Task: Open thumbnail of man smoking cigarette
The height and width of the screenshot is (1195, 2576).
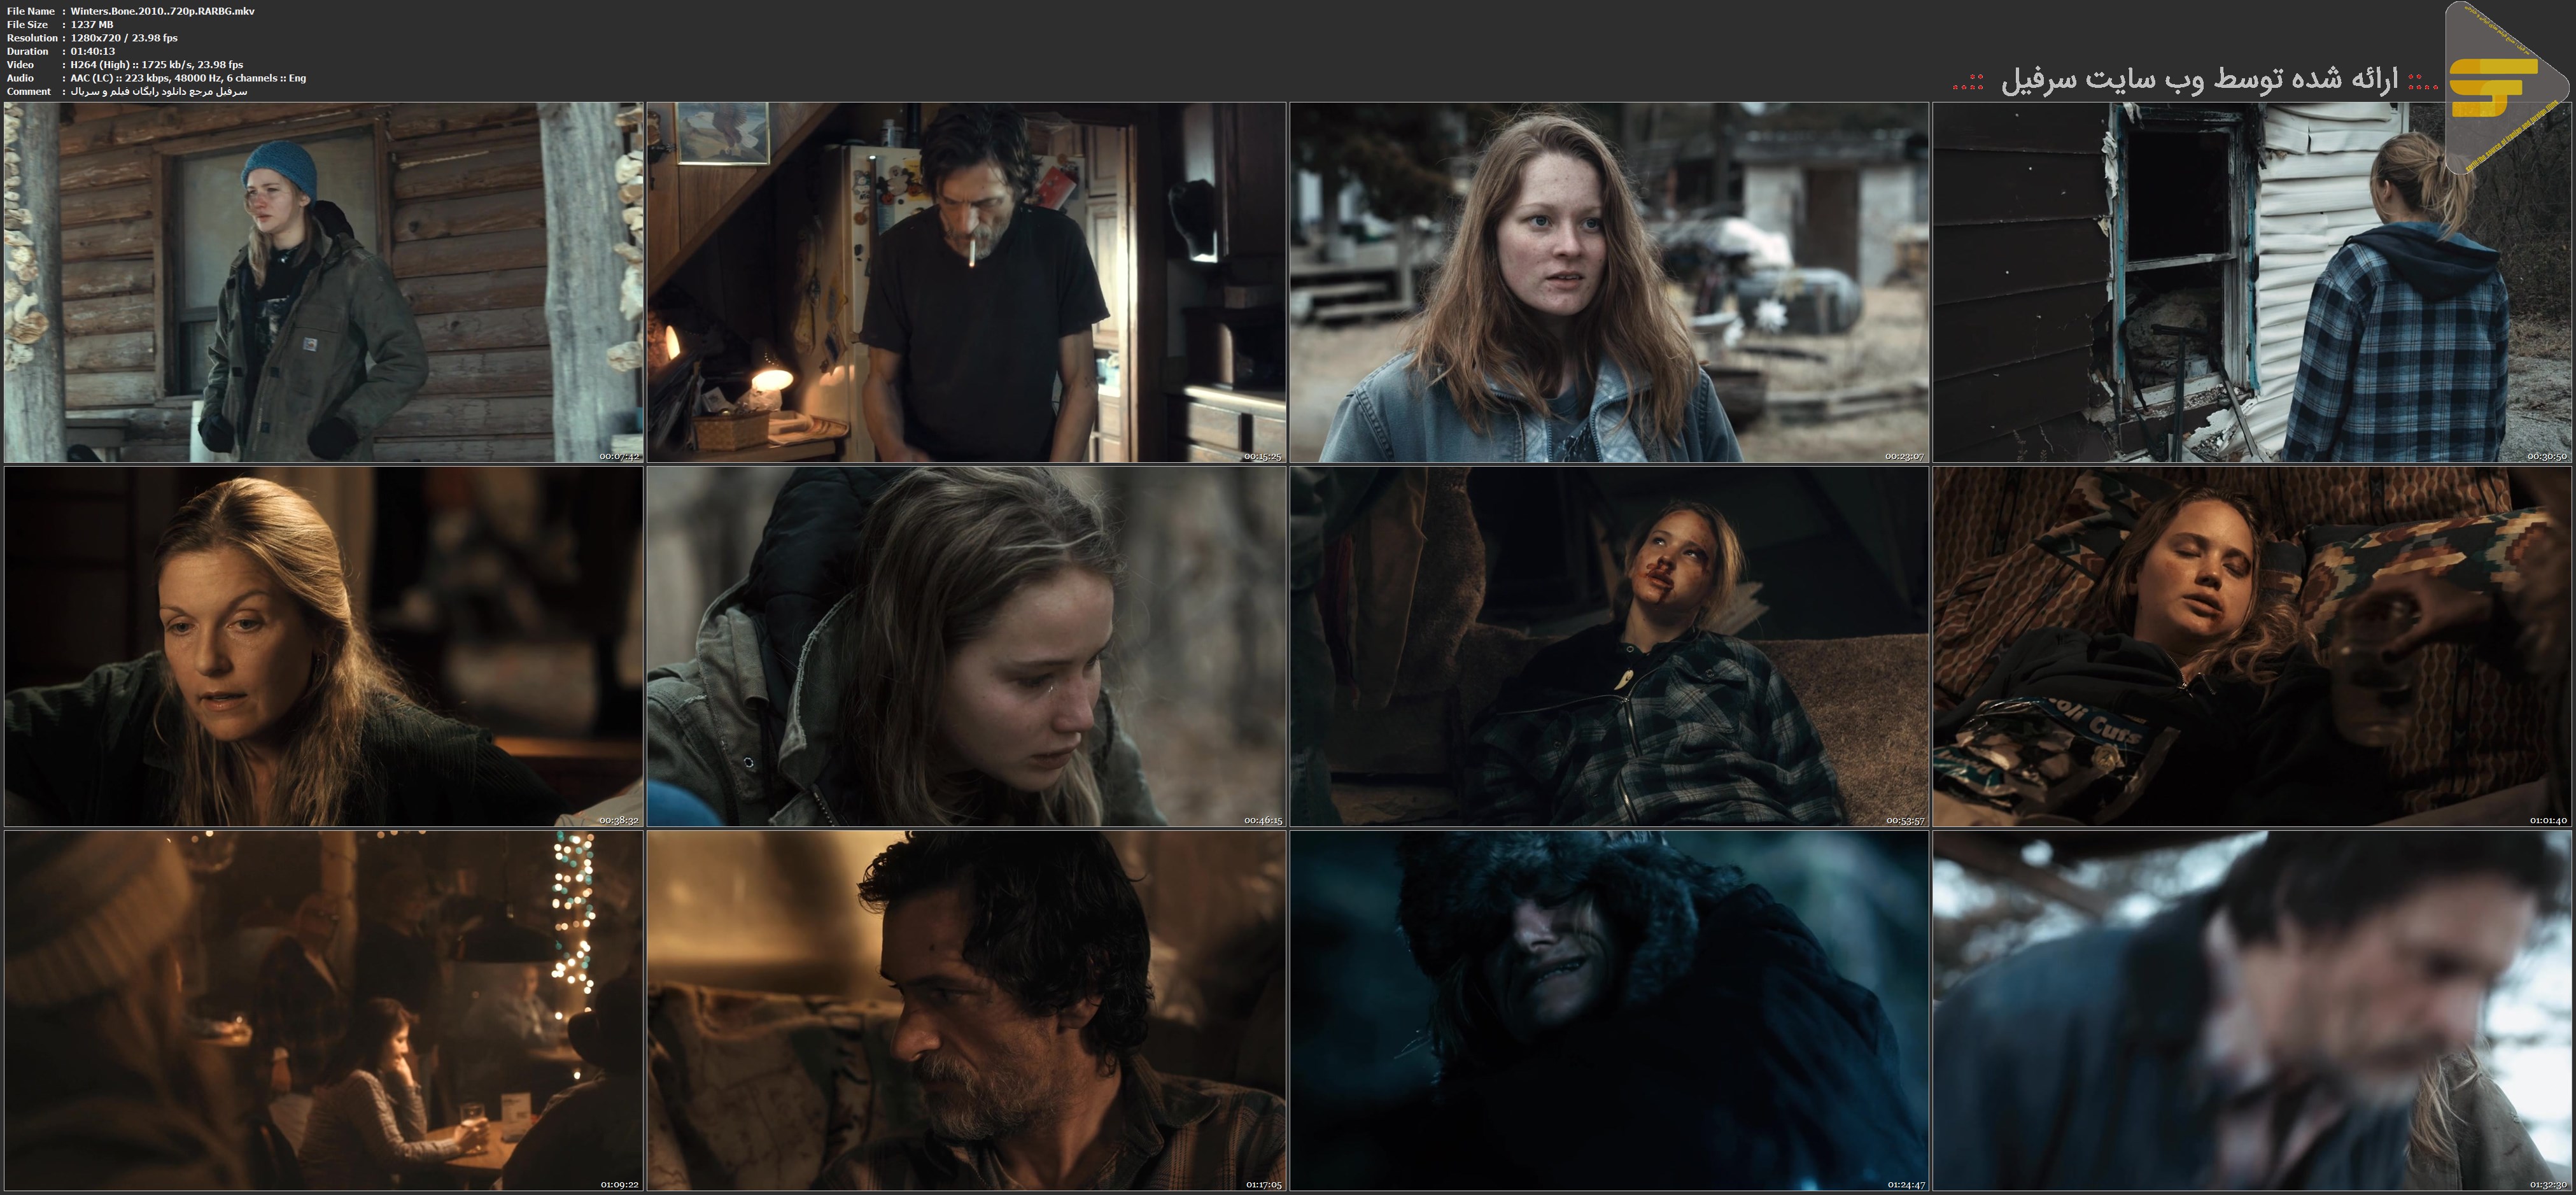Action: coord(966,282)
